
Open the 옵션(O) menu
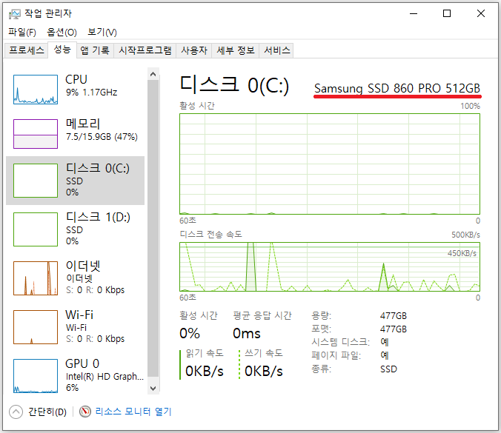pos(62,33)
